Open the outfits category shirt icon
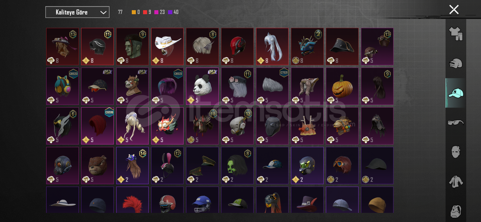The width and height of the screenshot is (481, 222). click(456, 34)
